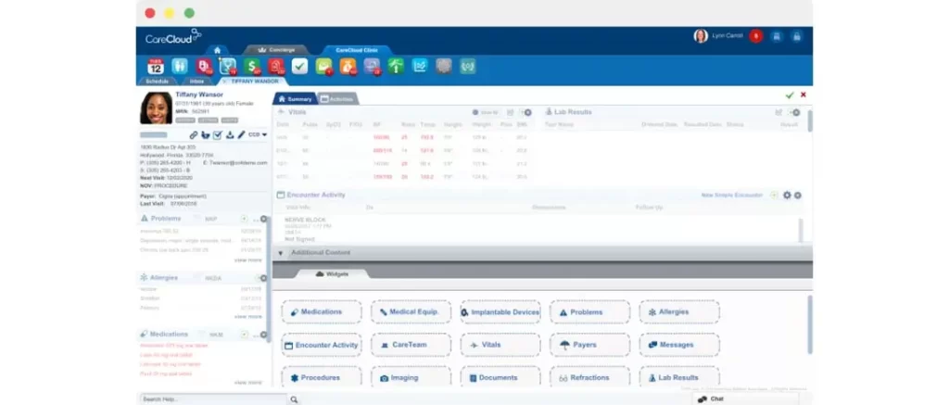Switch to the Concierge tab

point(275,50)
